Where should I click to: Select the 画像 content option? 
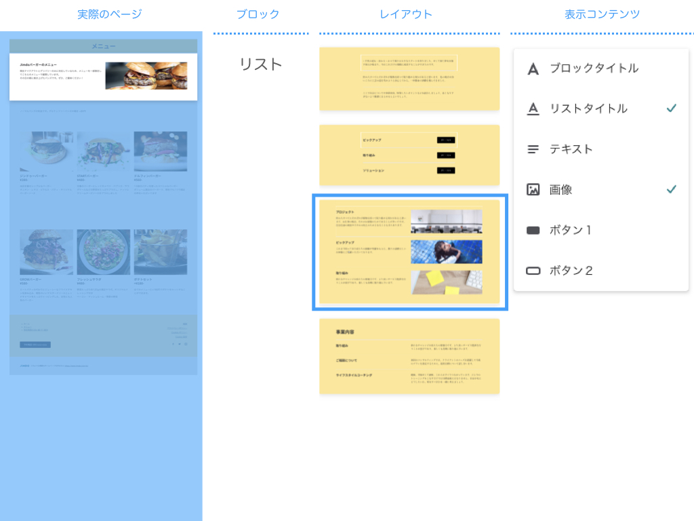(601, 190)
